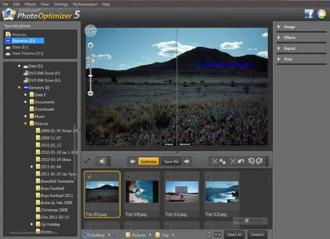Open the MyAshampoo menu
The image size is (330, 239).
point(85,4)
